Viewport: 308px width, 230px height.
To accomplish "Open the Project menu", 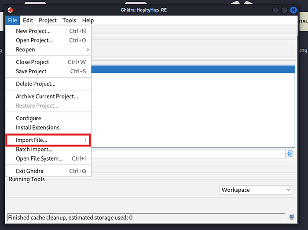I will click(x=48, y=20).
